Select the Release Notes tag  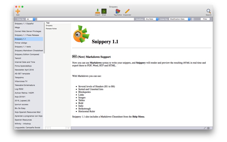coord(51,29)
